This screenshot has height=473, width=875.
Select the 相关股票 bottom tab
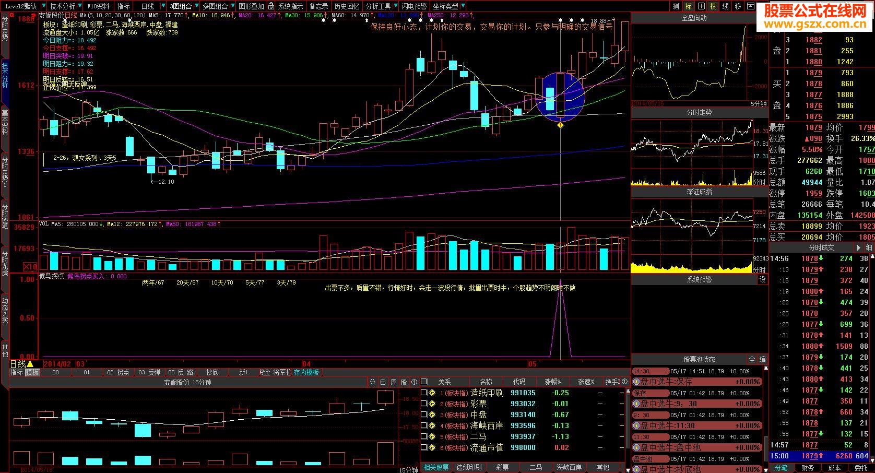(x=436, y=467)
